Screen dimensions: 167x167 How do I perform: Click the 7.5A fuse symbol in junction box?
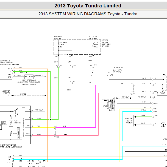point(93,45)
